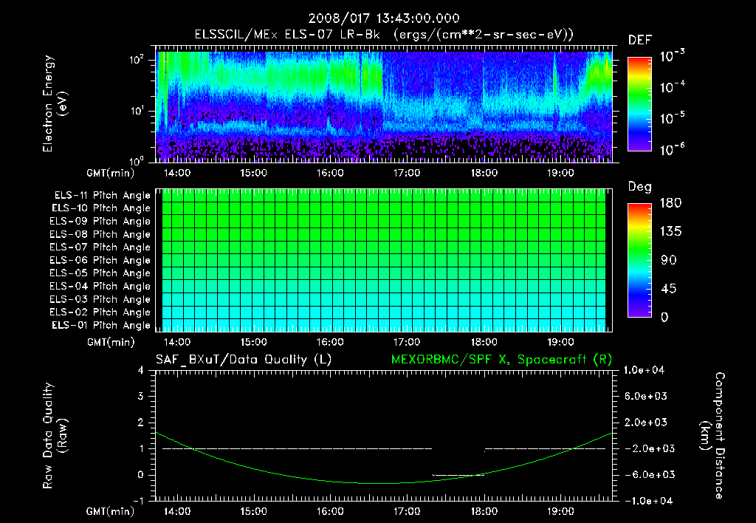The image size is (756, 523).
Task: Select the ELS-06 Pitch Angle row label
Action: [x=100, y=261]
